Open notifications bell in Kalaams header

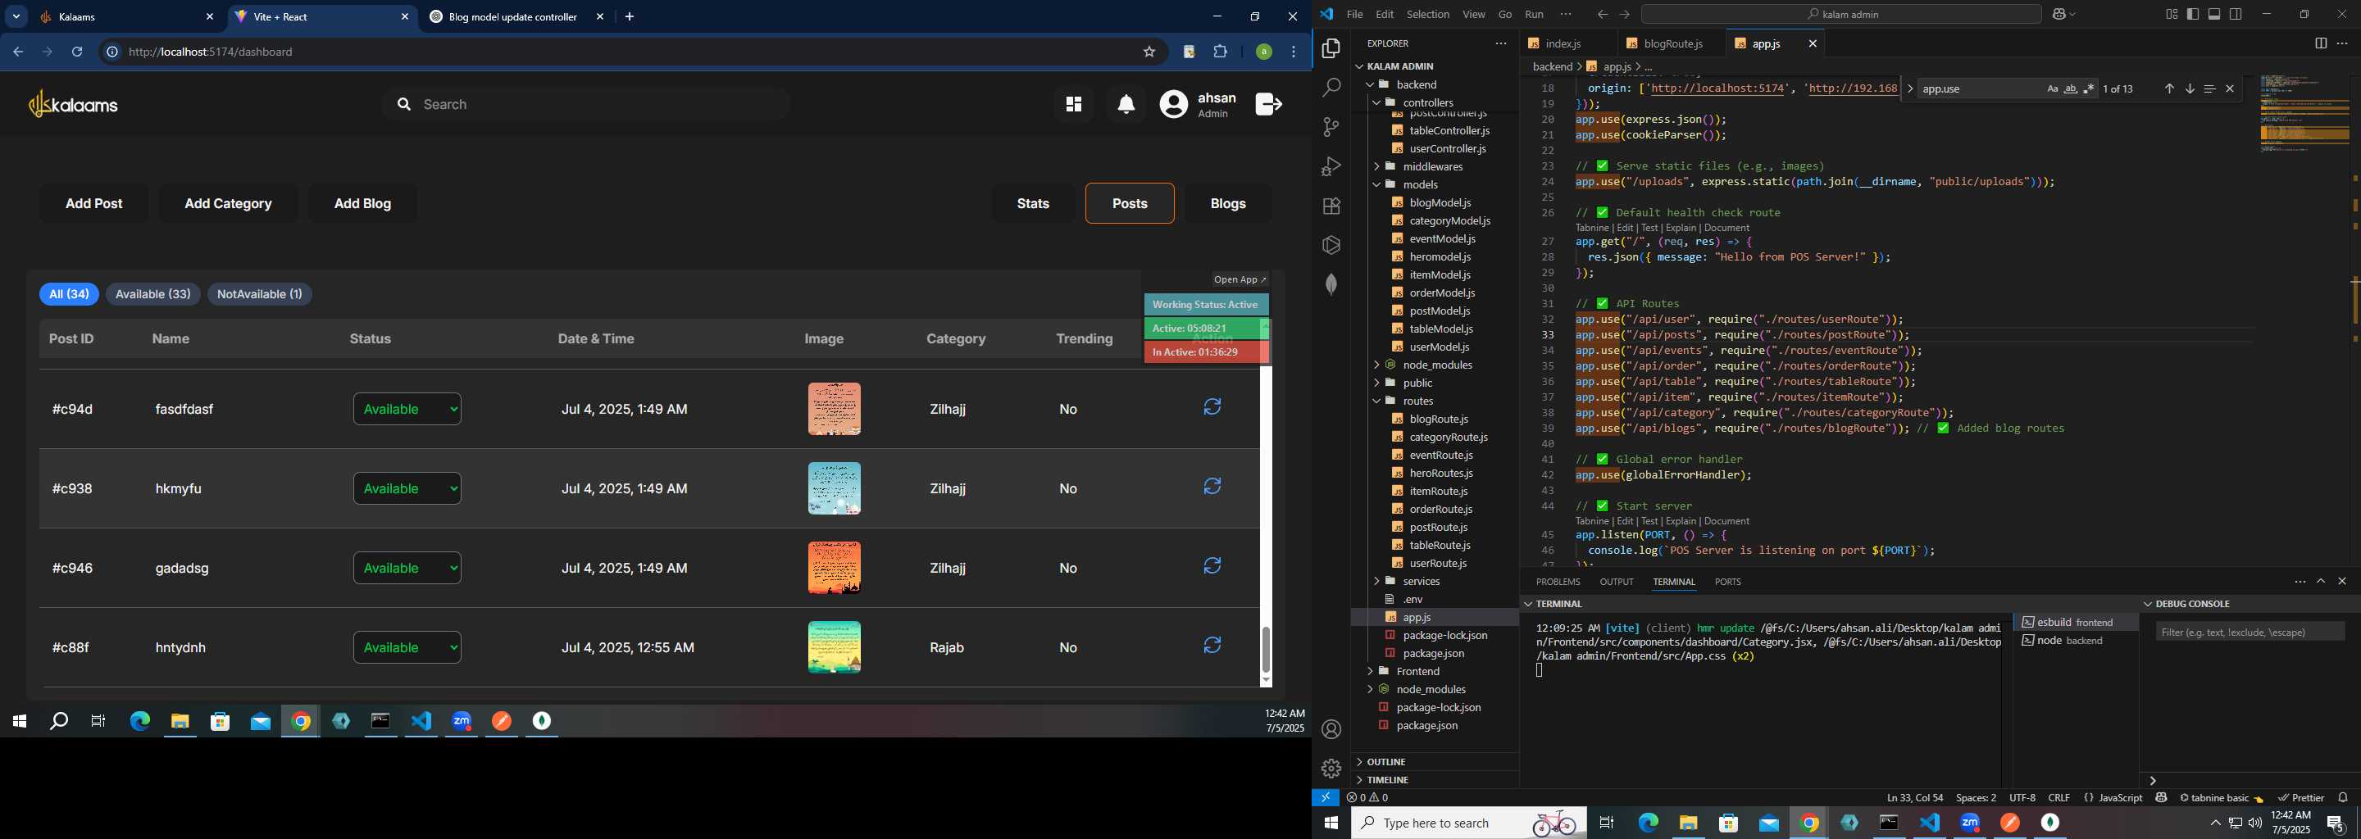(1126, 106)
